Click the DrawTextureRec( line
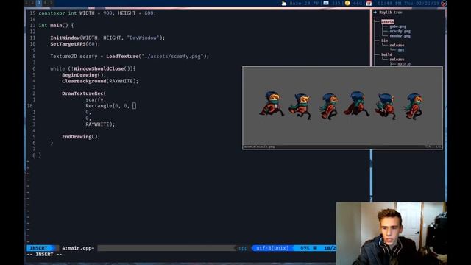471x265 pixels. [x=84, y=93]
